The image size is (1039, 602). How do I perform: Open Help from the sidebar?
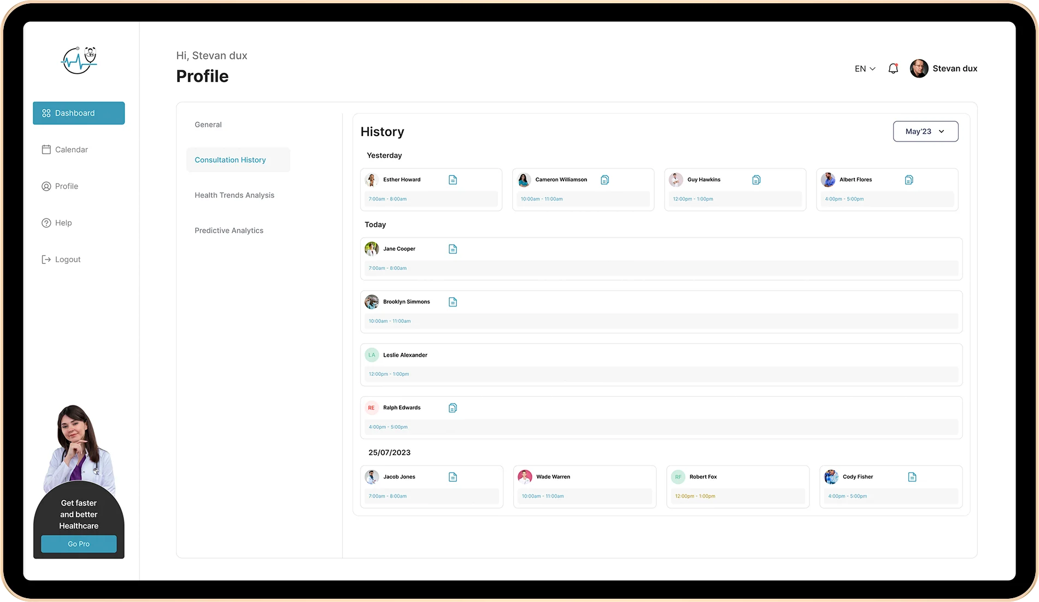pos(63,223)
